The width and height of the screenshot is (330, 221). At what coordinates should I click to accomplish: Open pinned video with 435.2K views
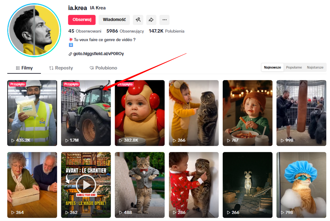click(x=32, y=113)
